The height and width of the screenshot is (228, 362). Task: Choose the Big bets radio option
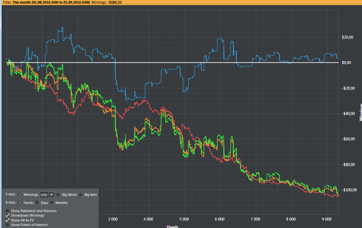click(x=81, y=195)
